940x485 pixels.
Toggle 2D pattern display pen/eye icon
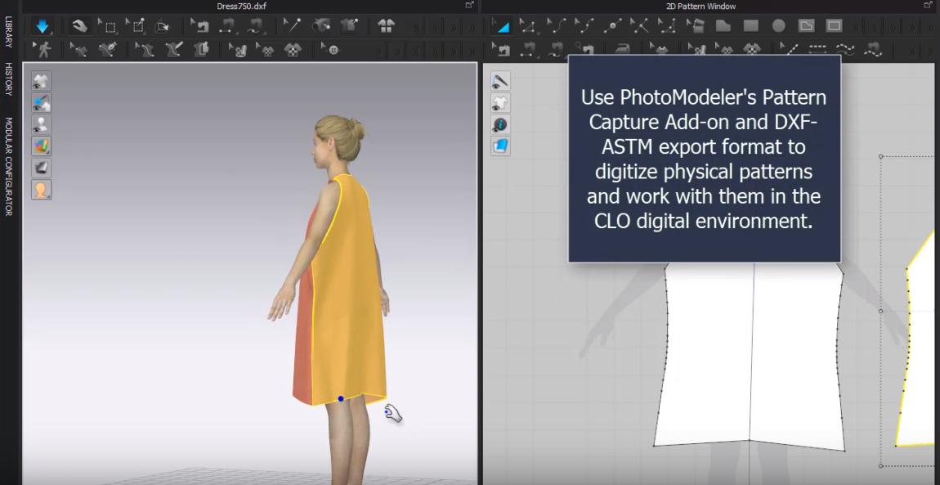[500, 81]
